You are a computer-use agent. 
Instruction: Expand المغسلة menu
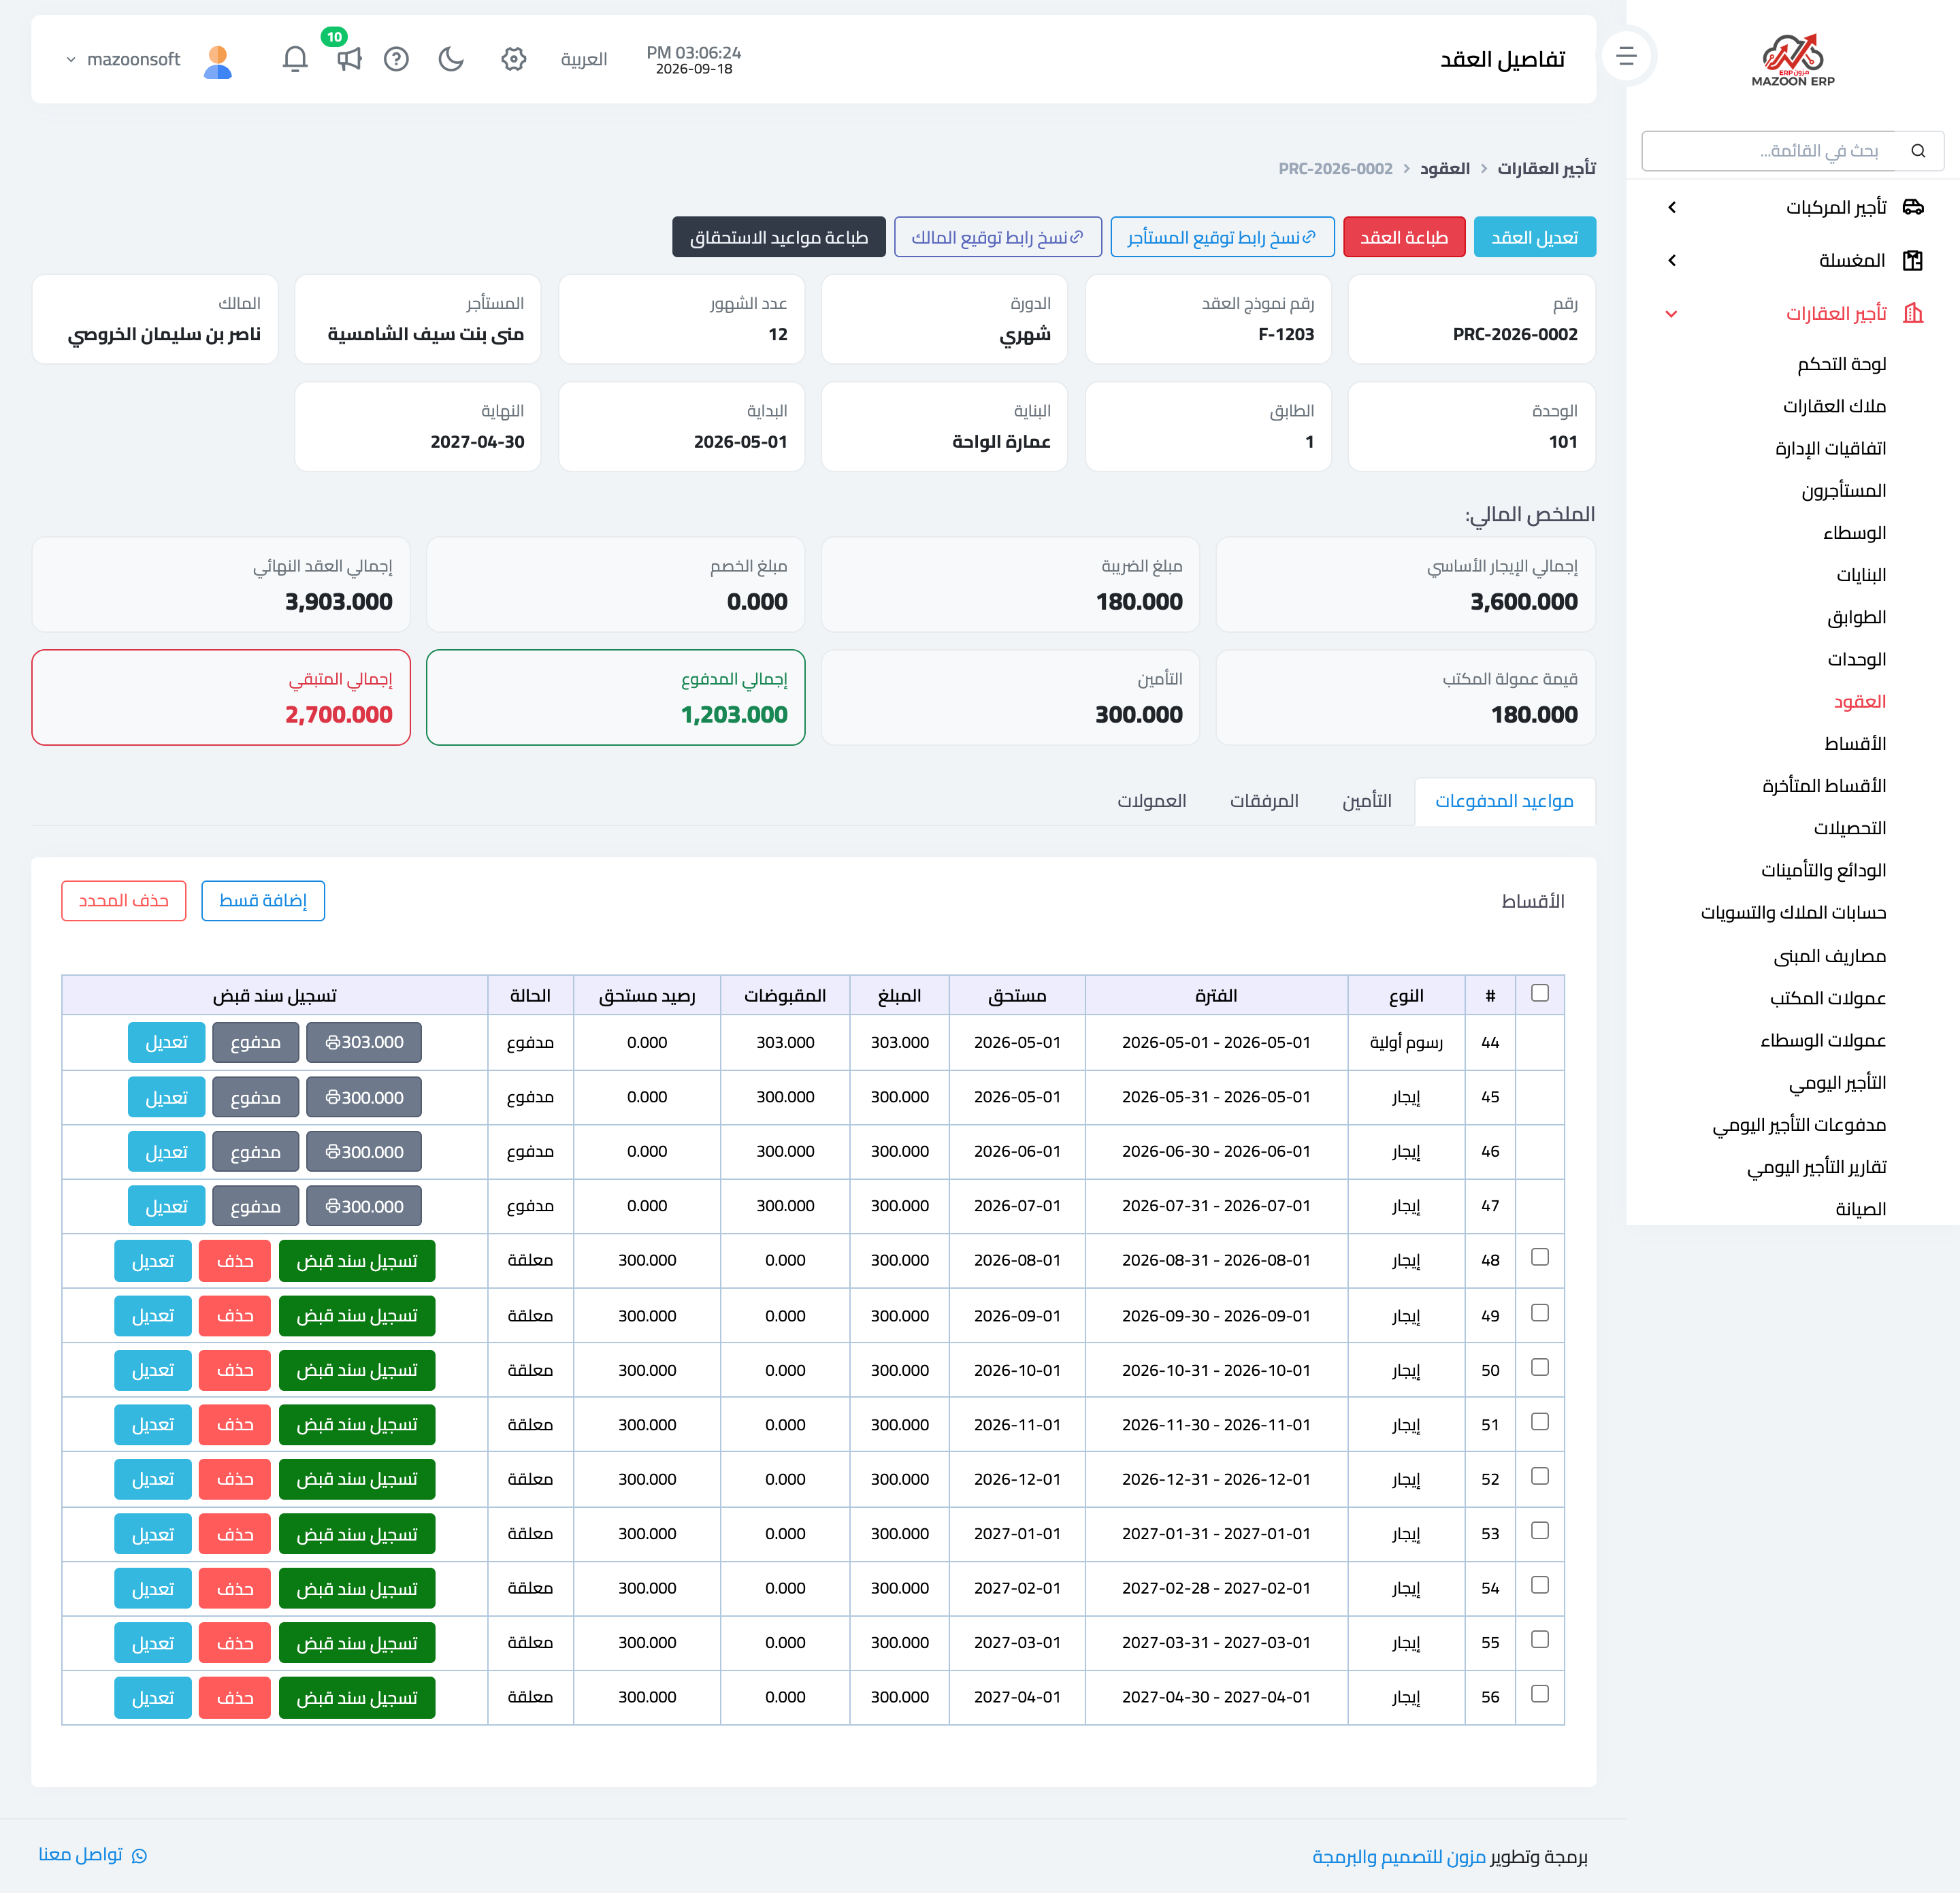1672,261
